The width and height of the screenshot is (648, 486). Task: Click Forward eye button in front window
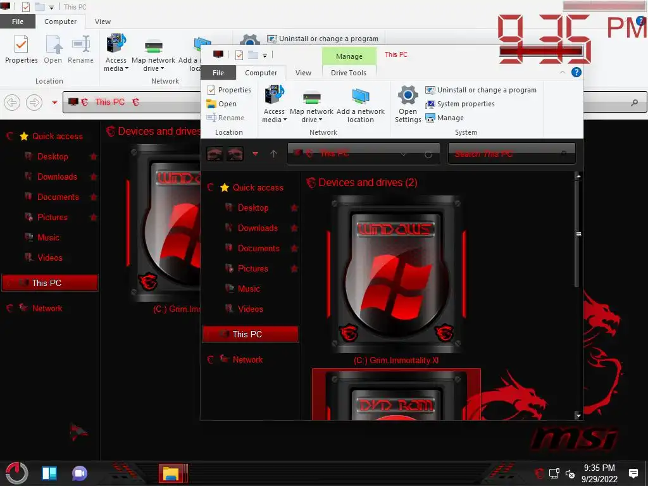point(235,154)
